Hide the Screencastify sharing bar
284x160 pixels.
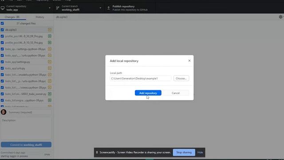200,152
